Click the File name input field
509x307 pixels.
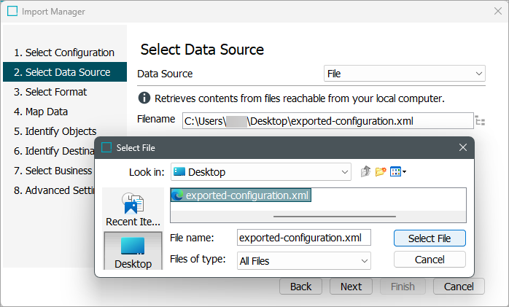(304, 238)
